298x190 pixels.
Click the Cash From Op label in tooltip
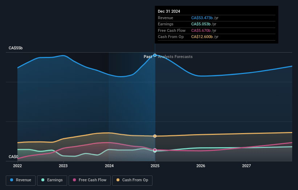(171, 37)
